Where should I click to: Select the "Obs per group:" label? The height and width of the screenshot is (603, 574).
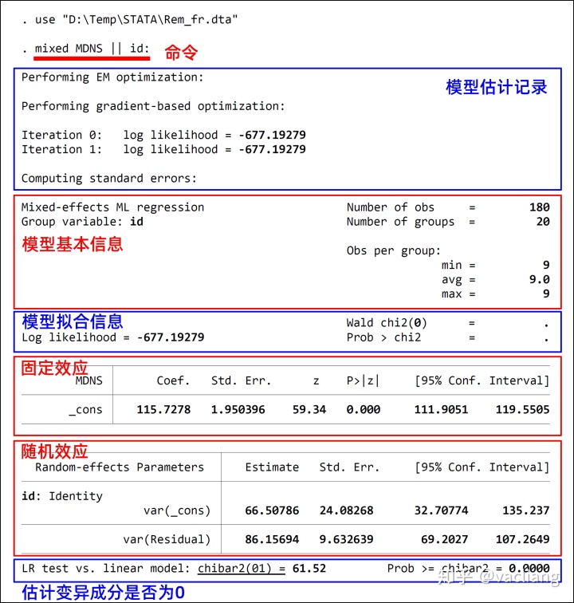(x=393, y=250)
